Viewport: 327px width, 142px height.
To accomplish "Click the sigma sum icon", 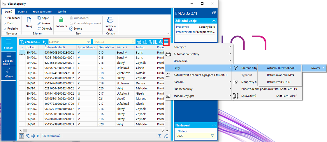I will coord(160,136).
